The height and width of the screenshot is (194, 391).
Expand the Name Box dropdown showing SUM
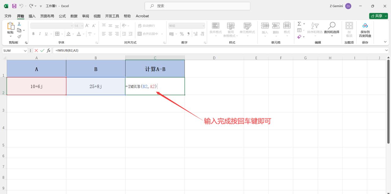pos(25,51)
